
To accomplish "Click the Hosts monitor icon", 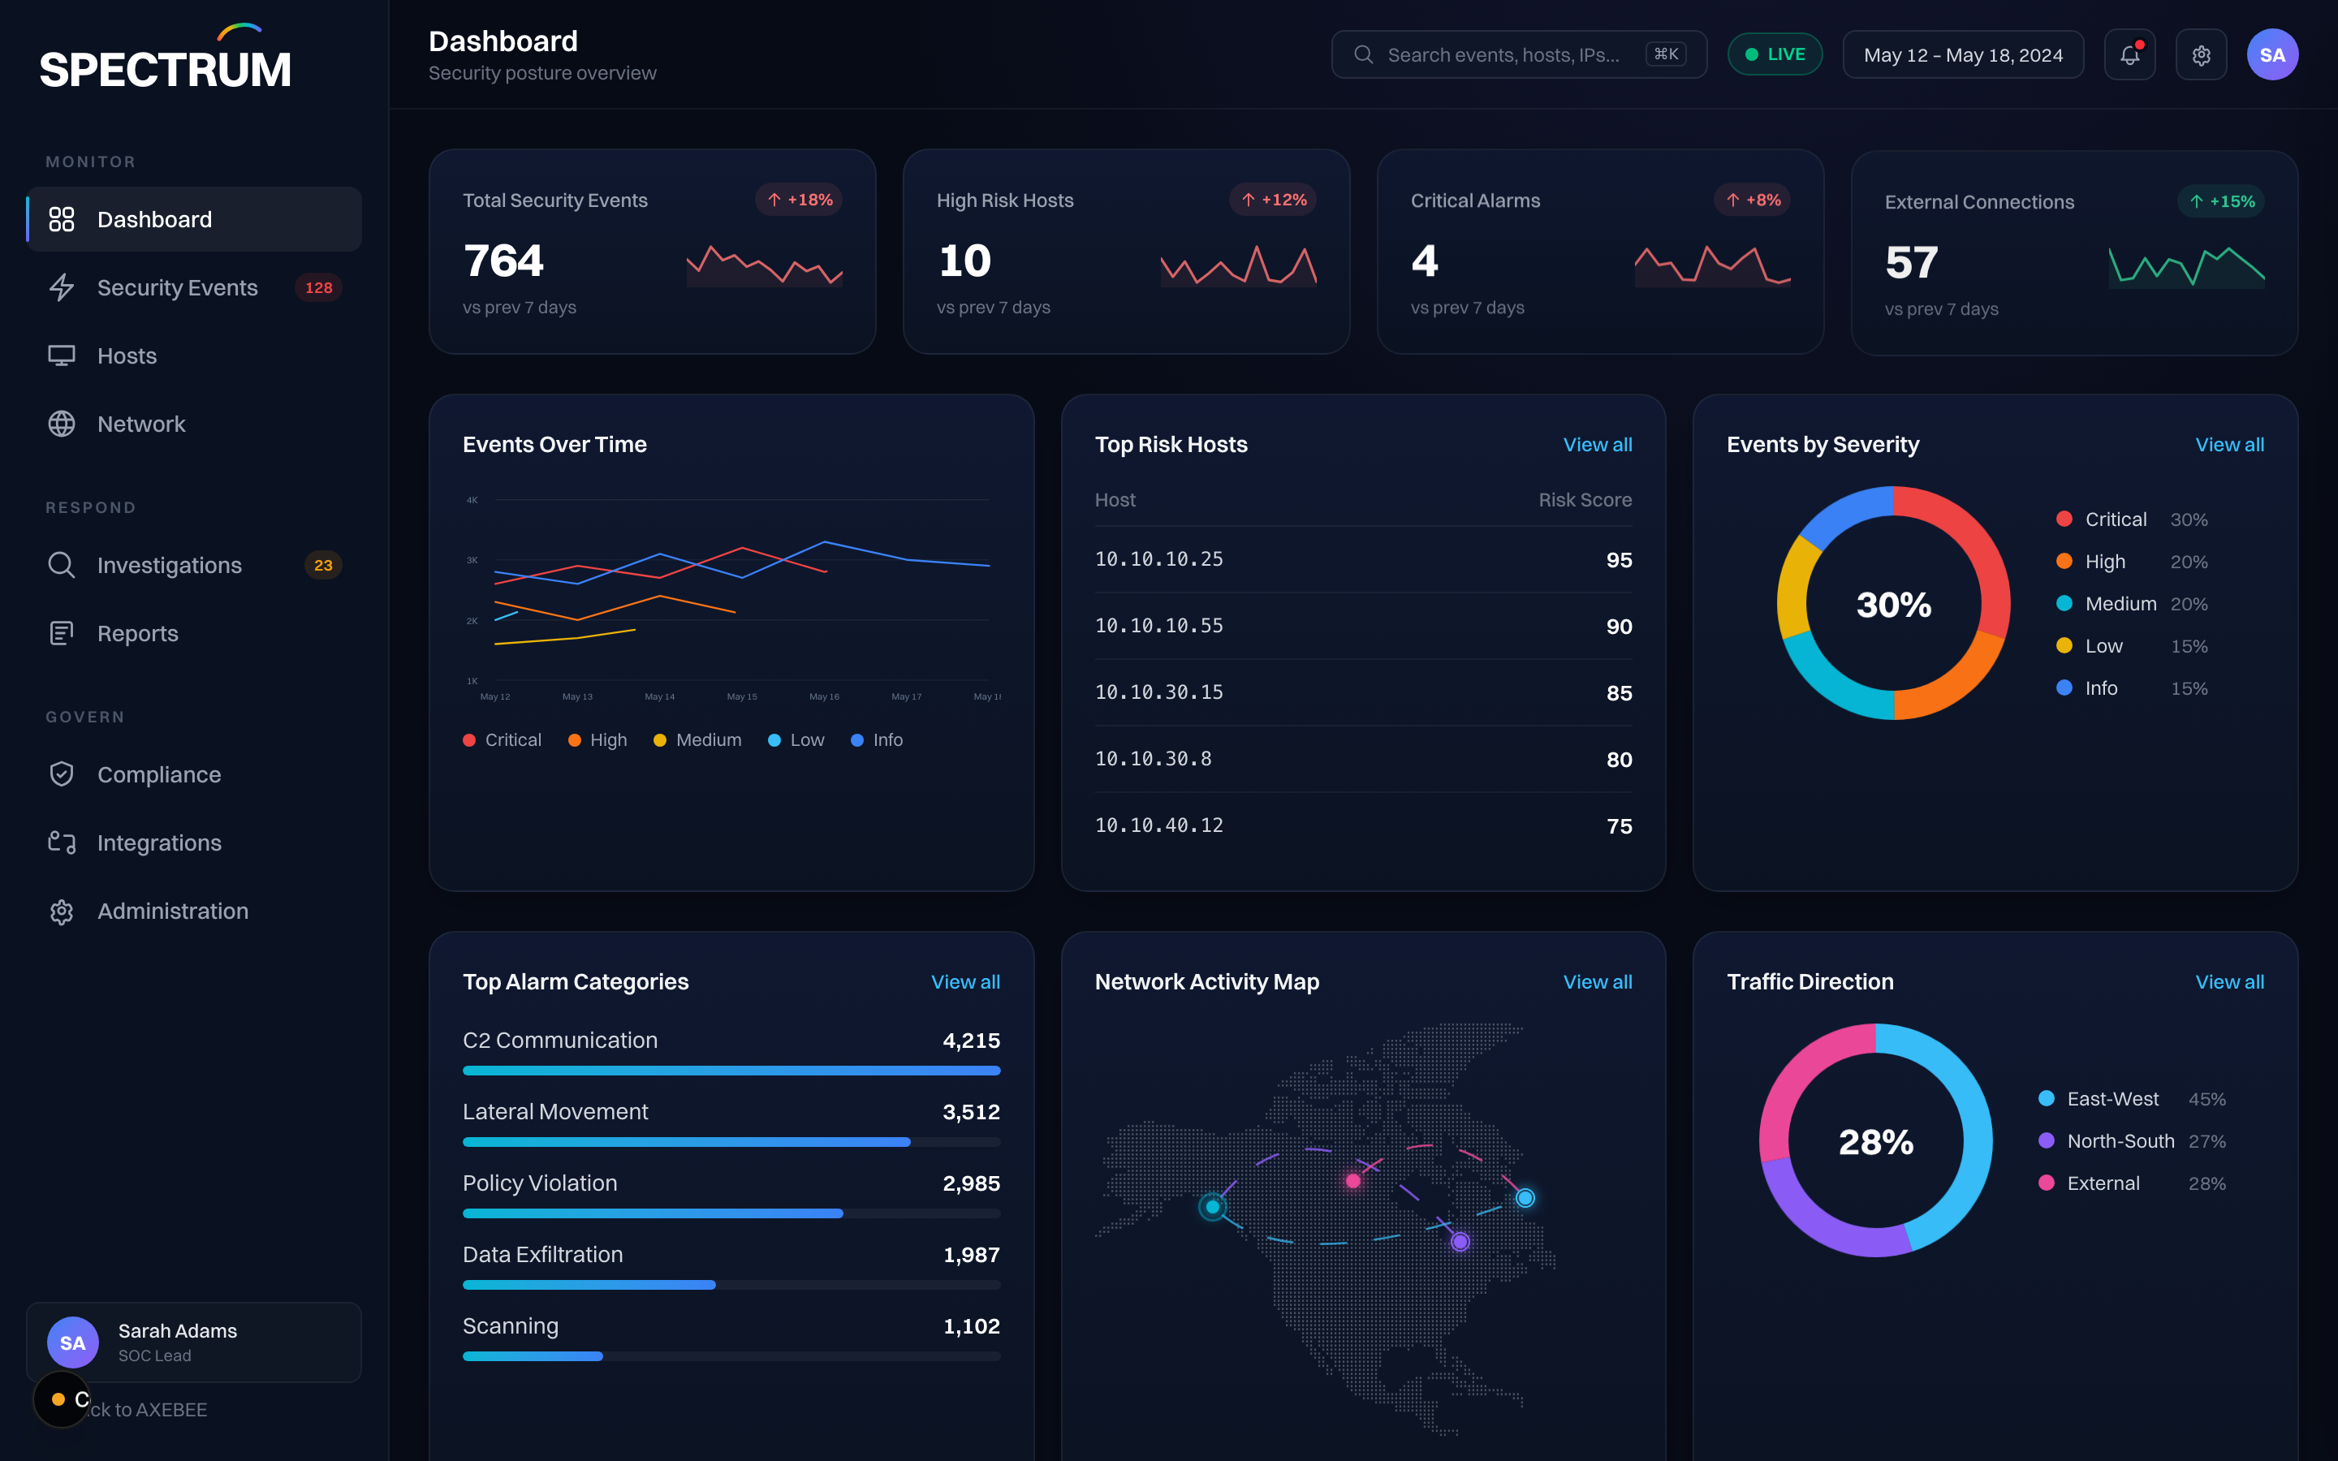I will point(61,356).
